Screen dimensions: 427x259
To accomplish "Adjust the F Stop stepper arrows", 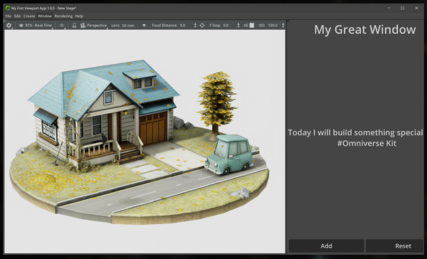I will click(x=238, y=26).
